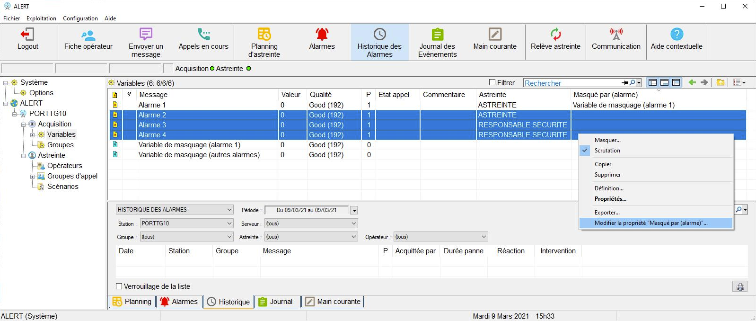
Task: Open Planning d'astreinte toolbar icon
Action: [x=264, y=35]
